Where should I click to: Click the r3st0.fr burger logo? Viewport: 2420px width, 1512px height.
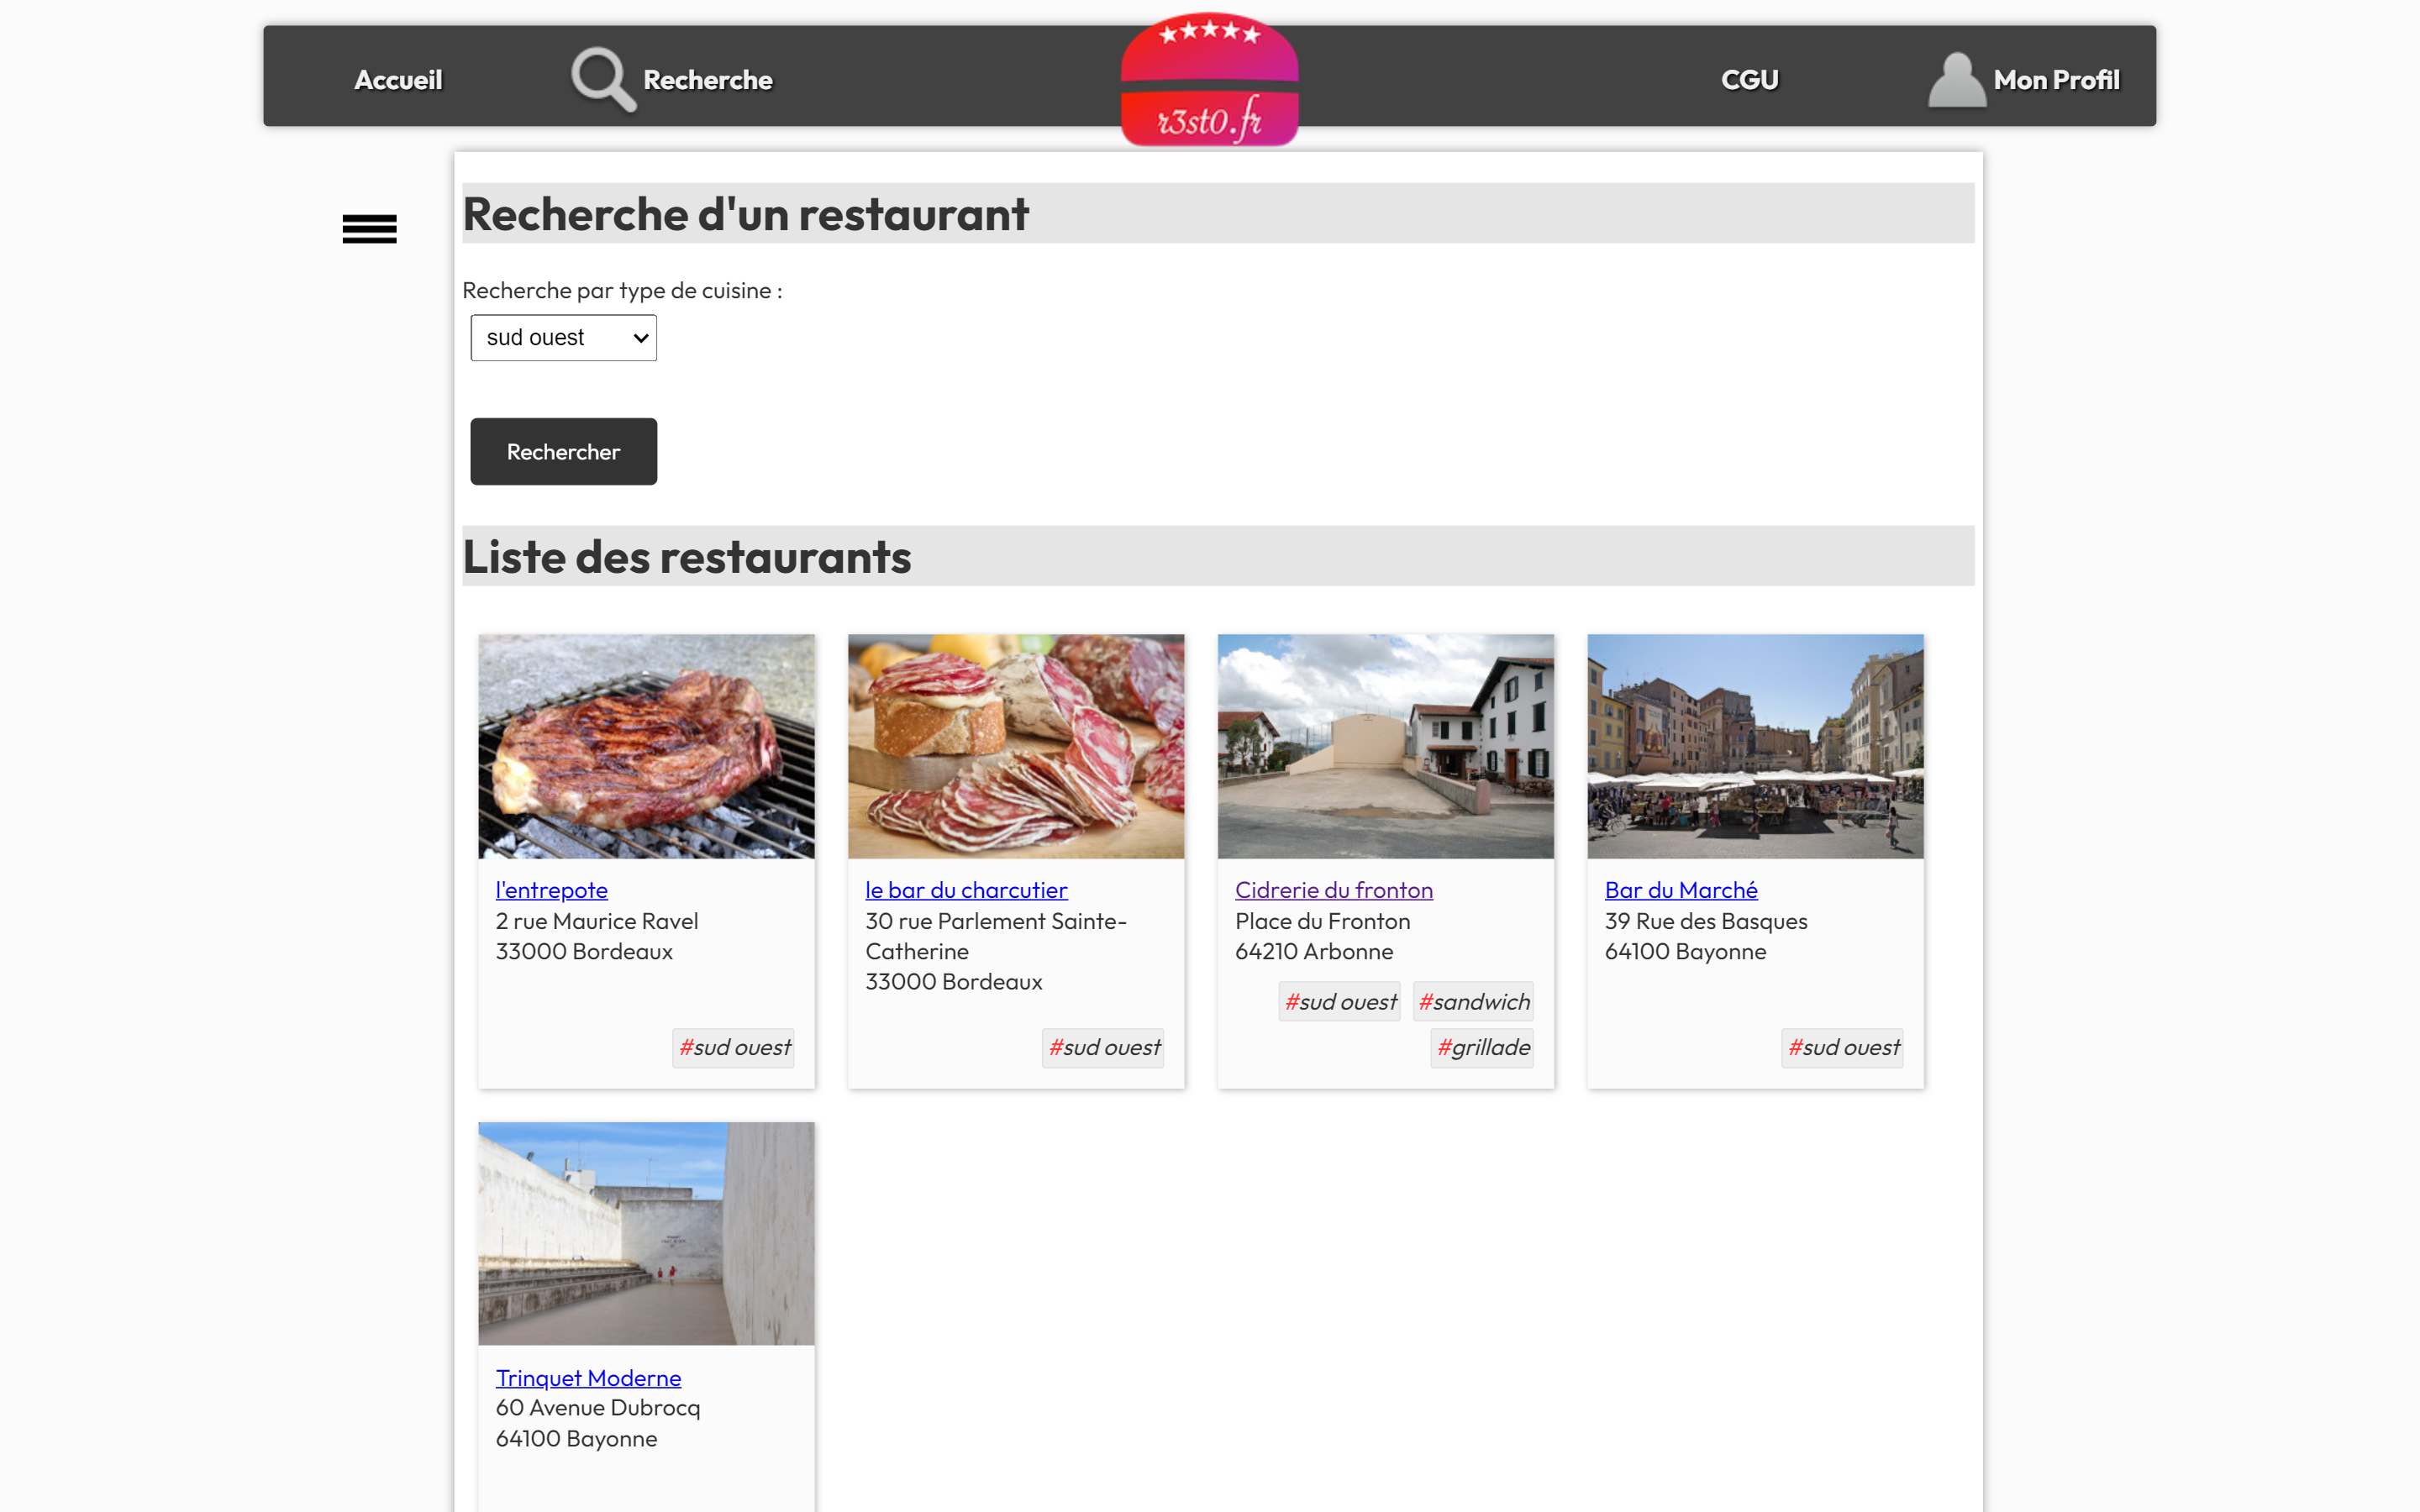point(1209,81)
